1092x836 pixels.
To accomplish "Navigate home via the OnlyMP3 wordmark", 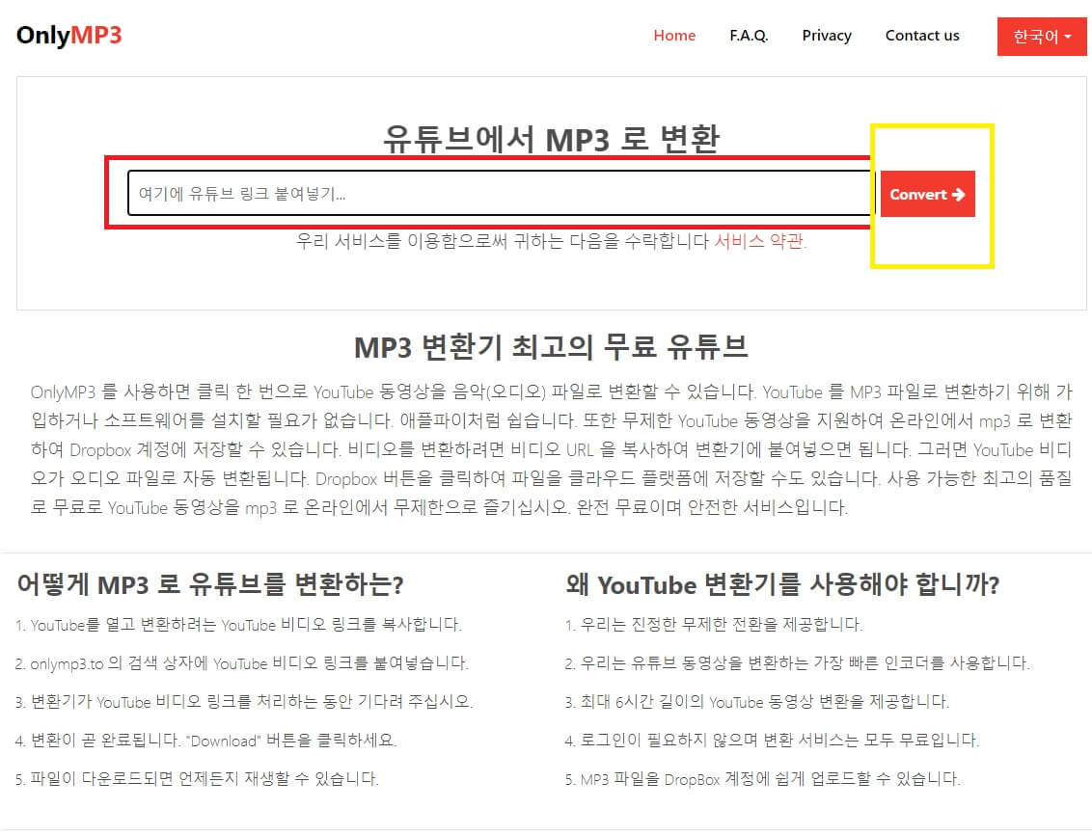I will click(x=68, y=35).
